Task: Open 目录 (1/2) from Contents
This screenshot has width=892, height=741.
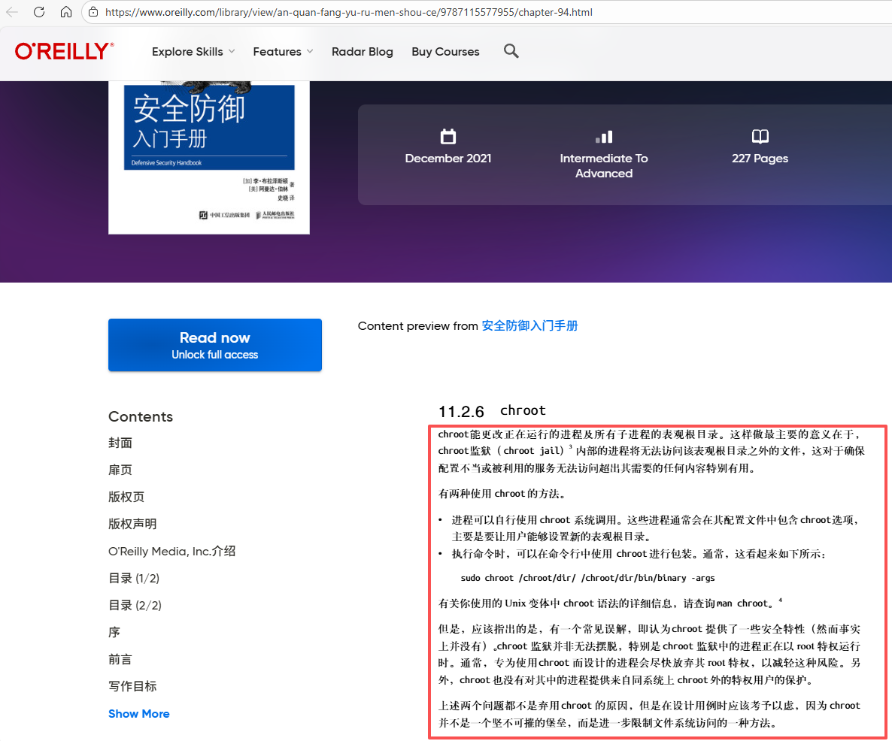Action: (133, 578)
